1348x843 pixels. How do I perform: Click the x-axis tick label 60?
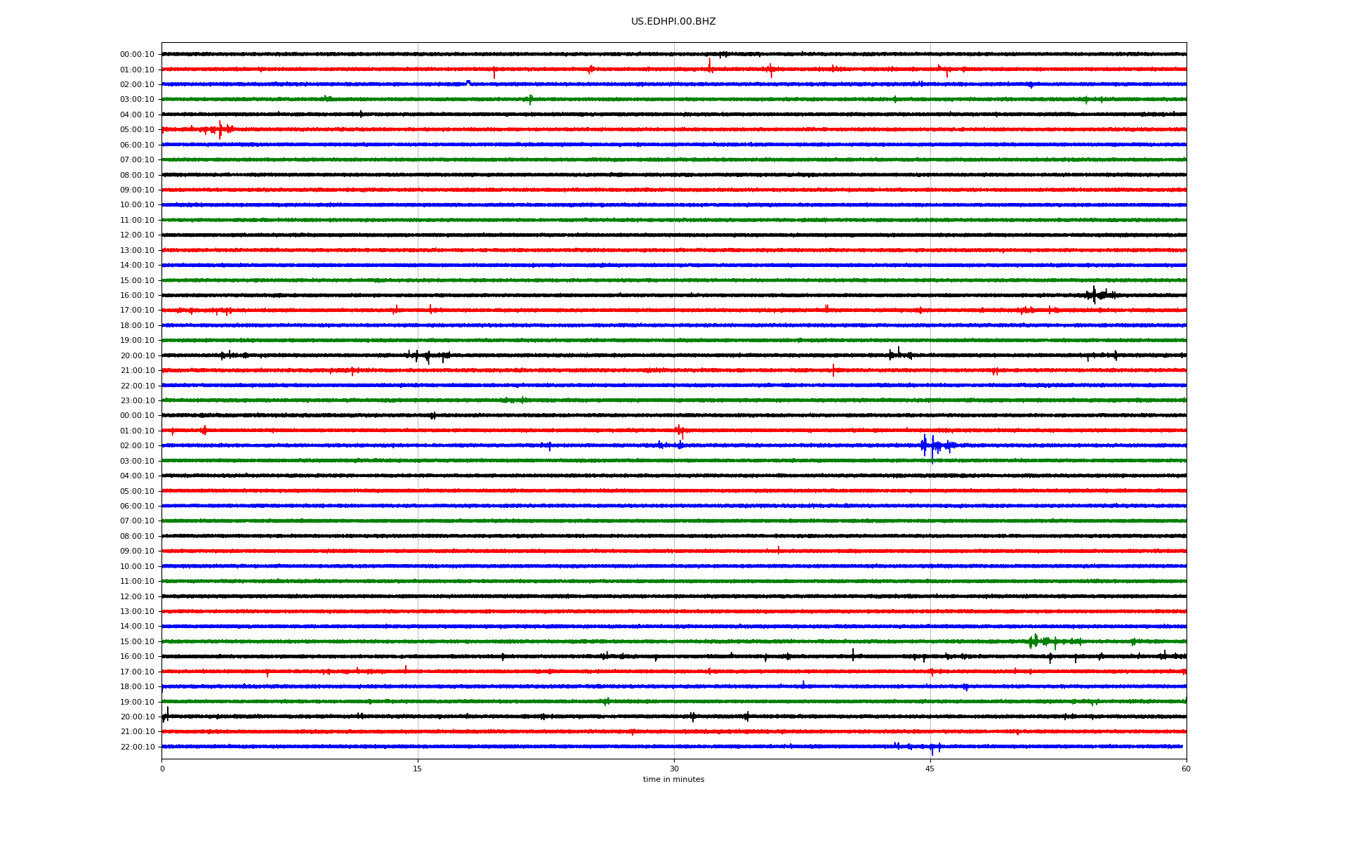point(1186,769)
